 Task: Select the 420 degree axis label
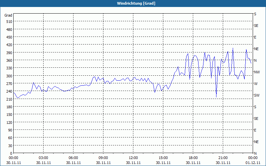click(x=10, y=45)
